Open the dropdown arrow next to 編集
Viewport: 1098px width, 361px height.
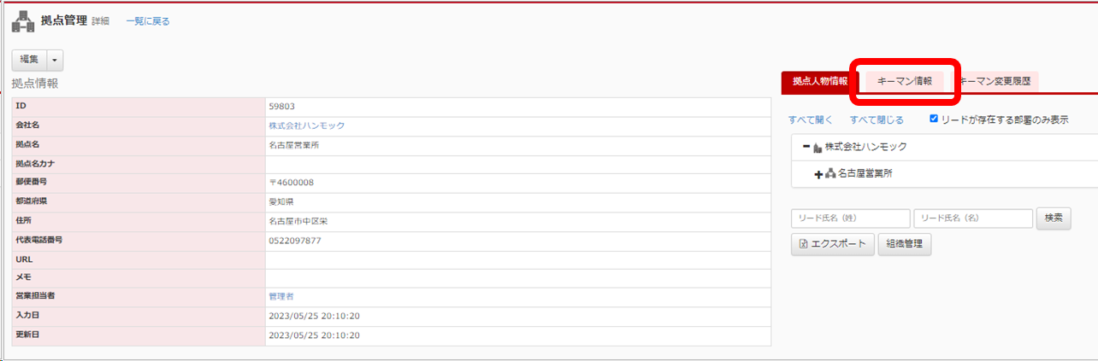(x=55, y=60)
